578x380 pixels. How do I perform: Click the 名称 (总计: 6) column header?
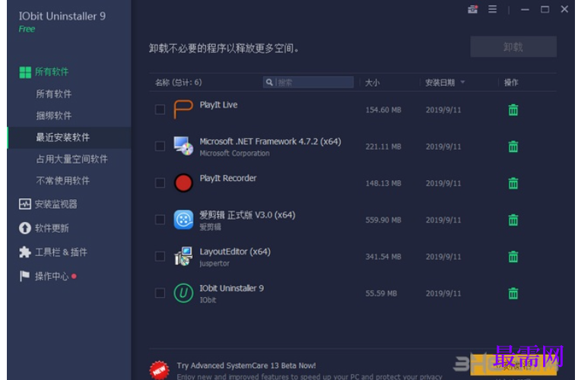click(179, 83)
